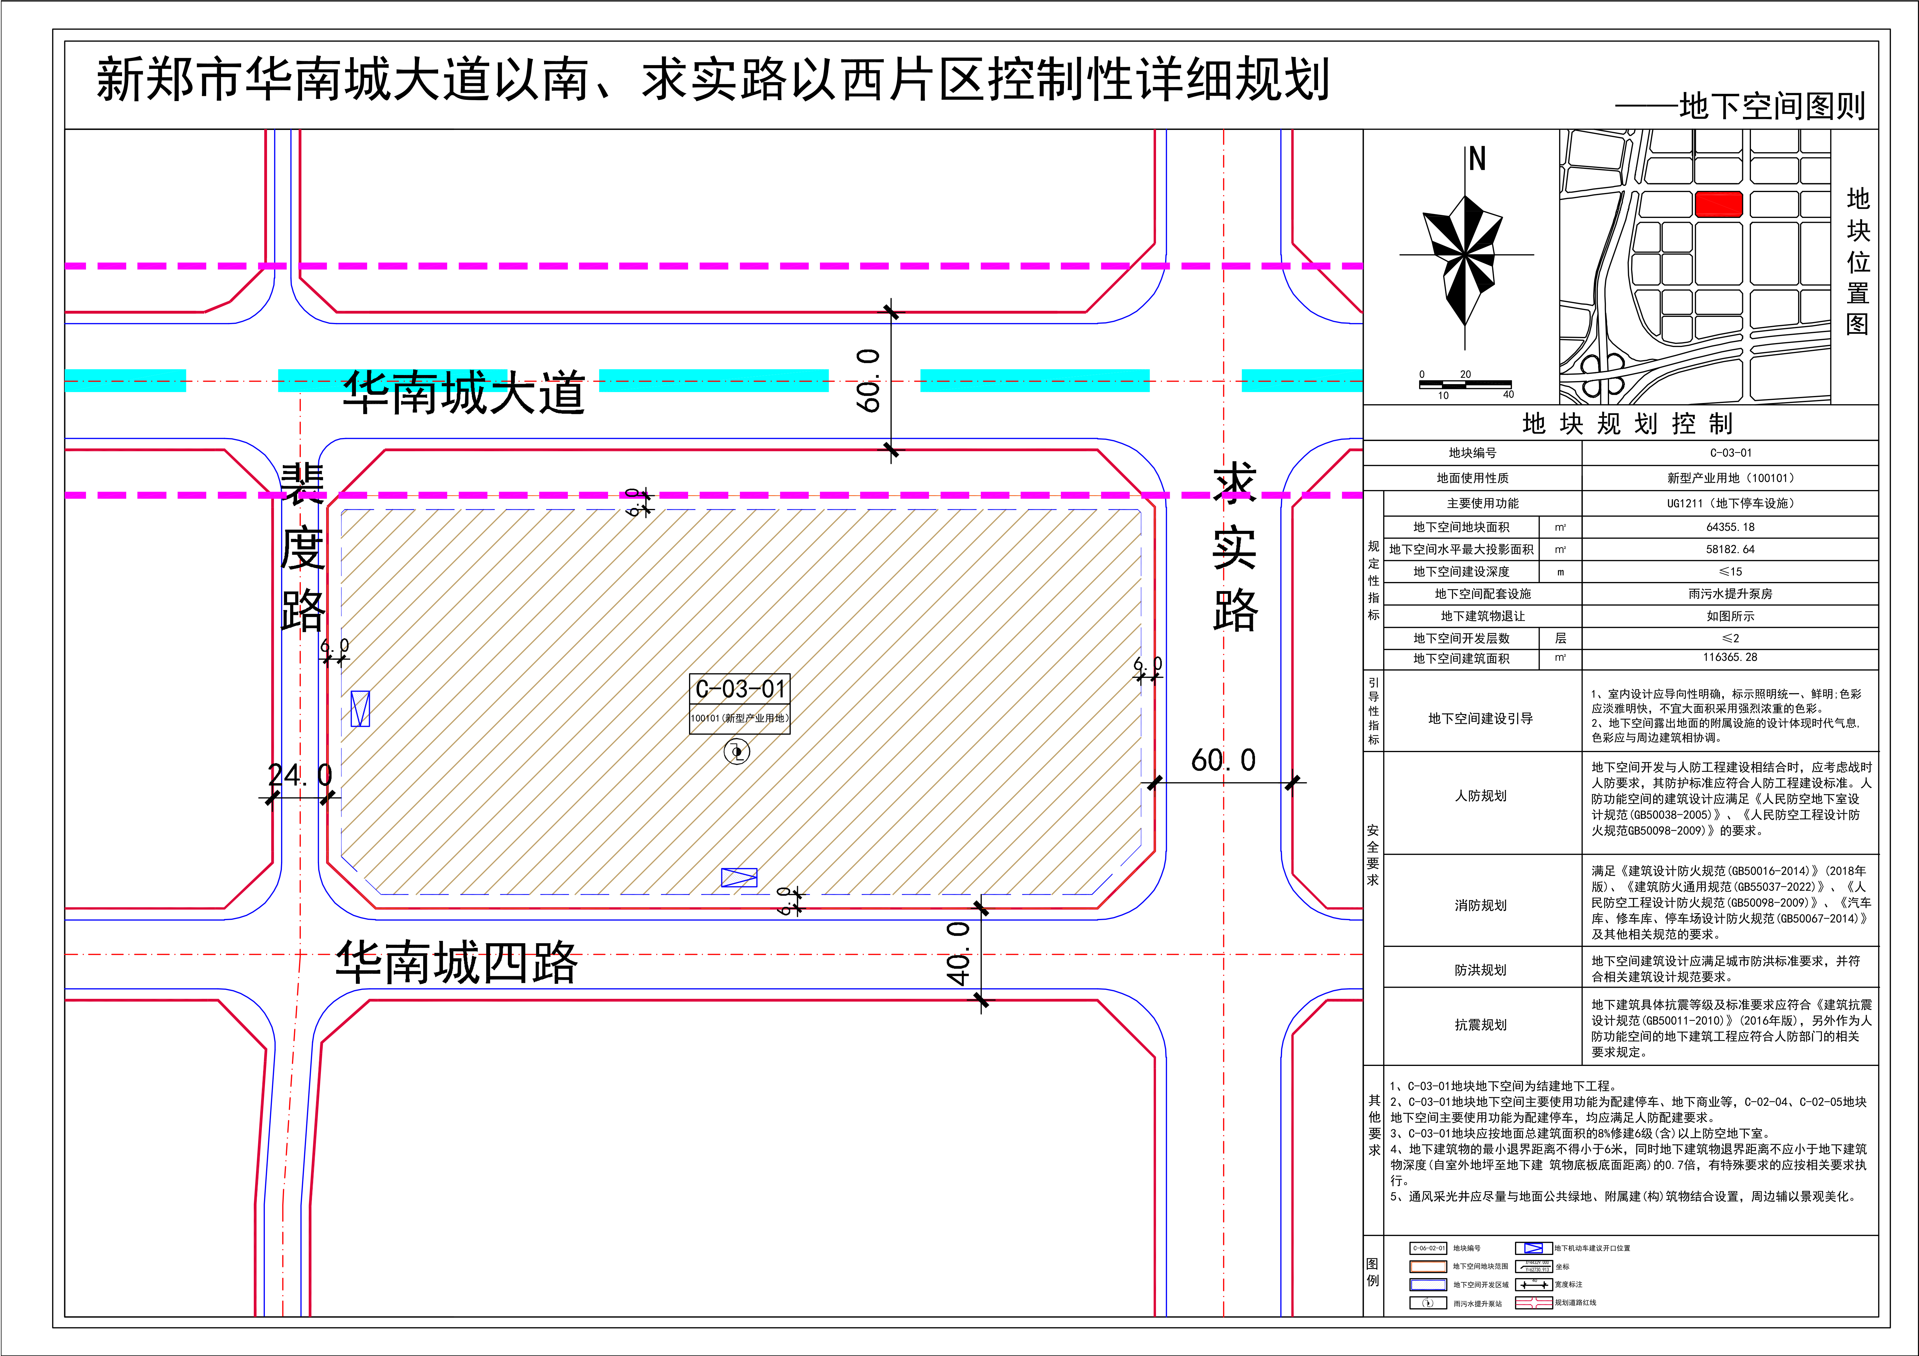Image resolution: width=1919 pixels, height=1356 pixels.
Task: Click the vehicle entrance marker on plot's west side
Action: (x=360, y=709)
